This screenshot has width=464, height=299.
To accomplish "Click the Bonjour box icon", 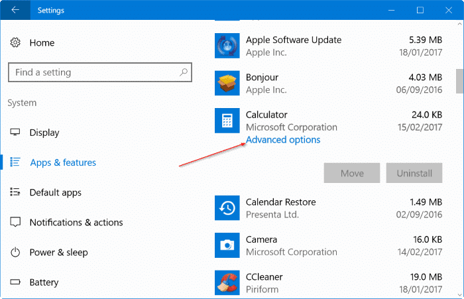I will (227, 83).
